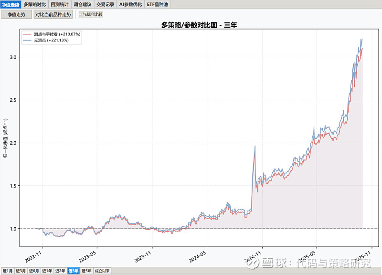The width and height of the screenshot is (382, 275).
Task: Click the 净值走势 button
Action: [16, 14]
